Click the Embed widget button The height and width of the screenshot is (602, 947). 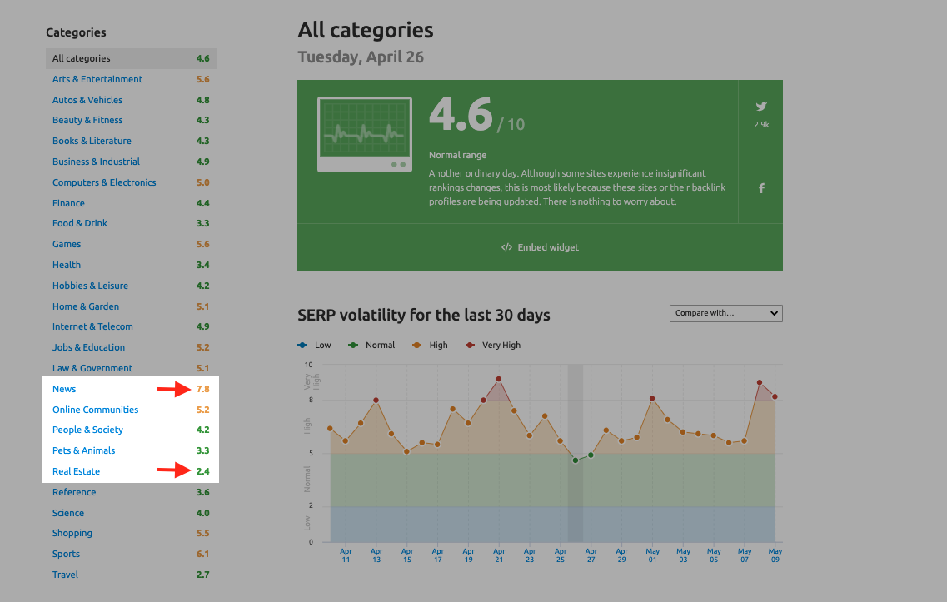click(x=540, y=247)
